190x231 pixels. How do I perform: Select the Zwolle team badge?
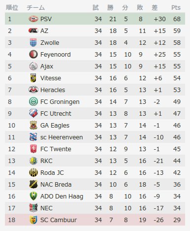[33, 42]
